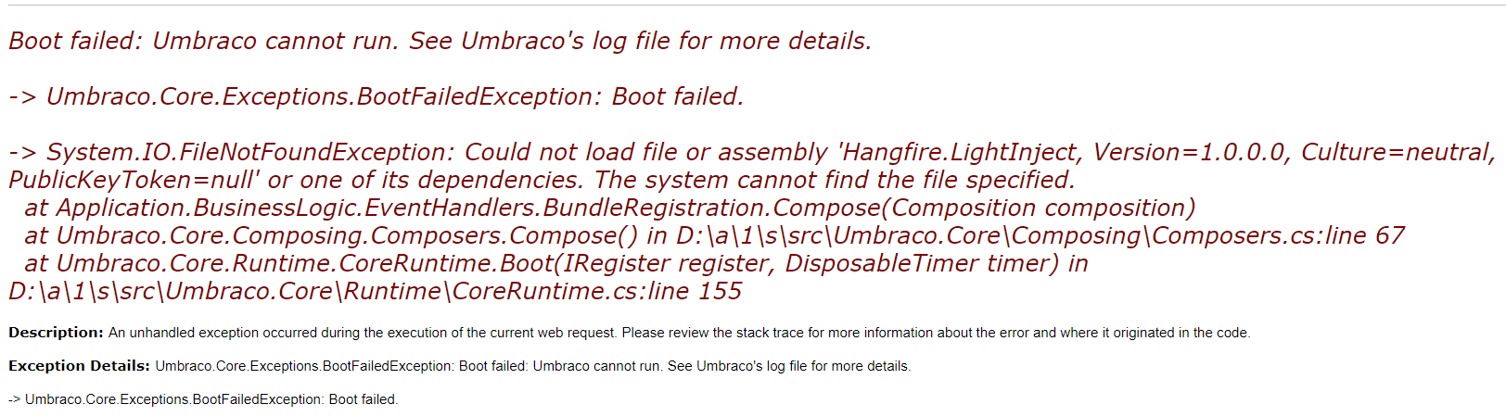Click the 'Version=1.0.0.0' text
The height and width of the screenshot is (417, 1506).
pyautogui.click(x=1193, y=153)
